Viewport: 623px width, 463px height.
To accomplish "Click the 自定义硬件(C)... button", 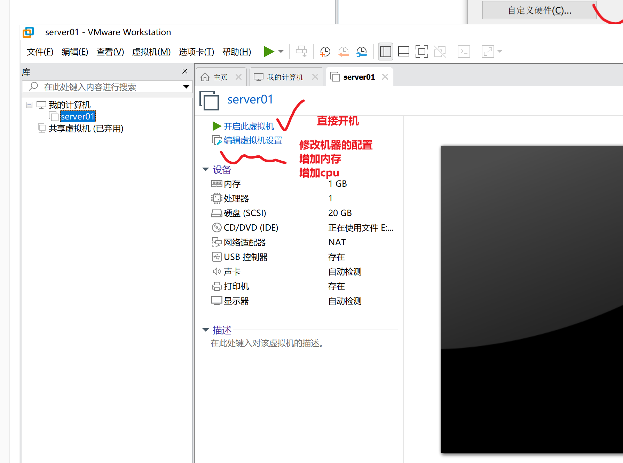I will 539,10.
